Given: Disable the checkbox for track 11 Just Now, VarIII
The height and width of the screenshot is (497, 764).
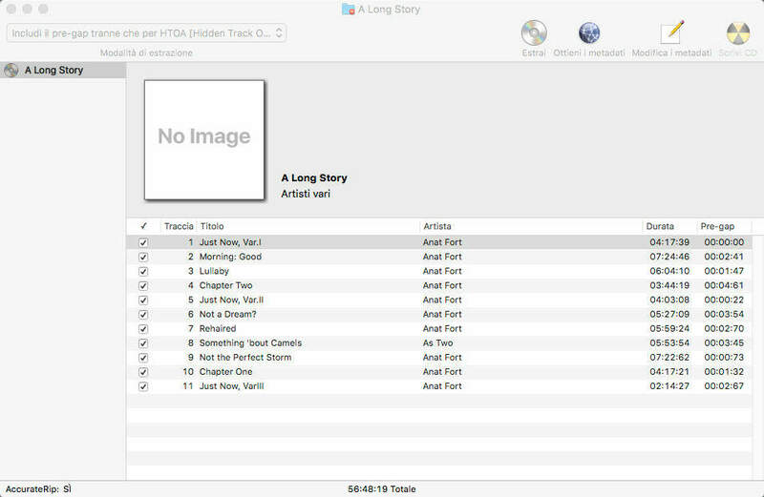Looking at the screenshot, I should (x=143, y=386).
